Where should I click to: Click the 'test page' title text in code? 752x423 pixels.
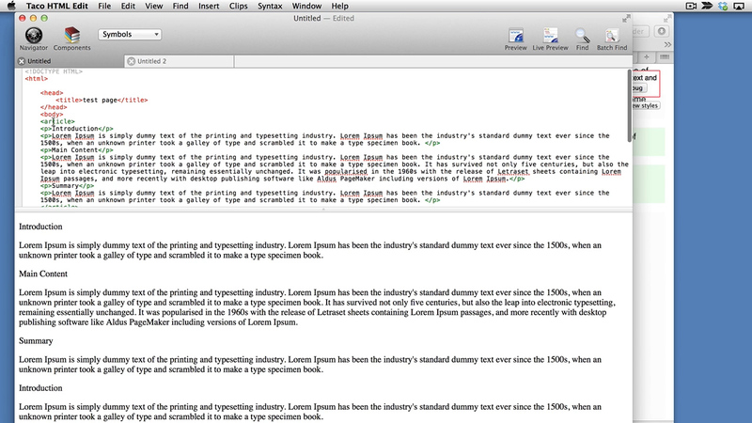coord(100,101)
